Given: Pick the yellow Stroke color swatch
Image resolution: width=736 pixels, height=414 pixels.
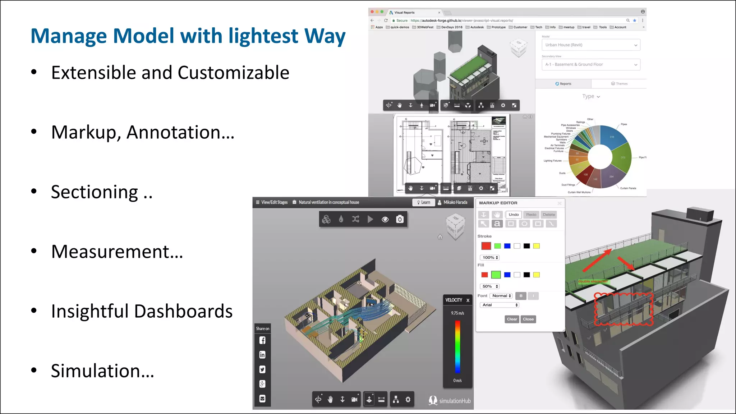Looking at the screenshot, I should click(536, 246).
